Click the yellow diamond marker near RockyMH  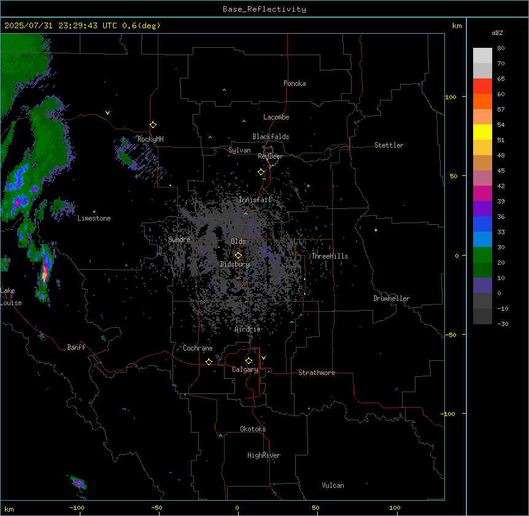pos(153,125)
